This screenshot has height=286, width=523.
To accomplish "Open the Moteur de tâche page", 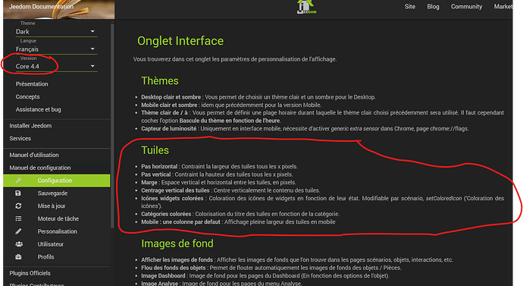I will [58, 218].
